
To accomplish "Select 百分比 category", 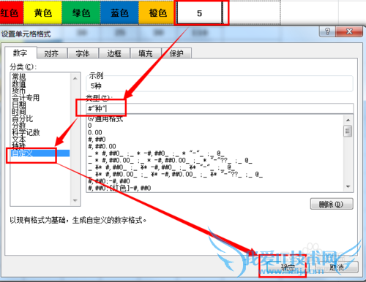I will pos(22,118).
